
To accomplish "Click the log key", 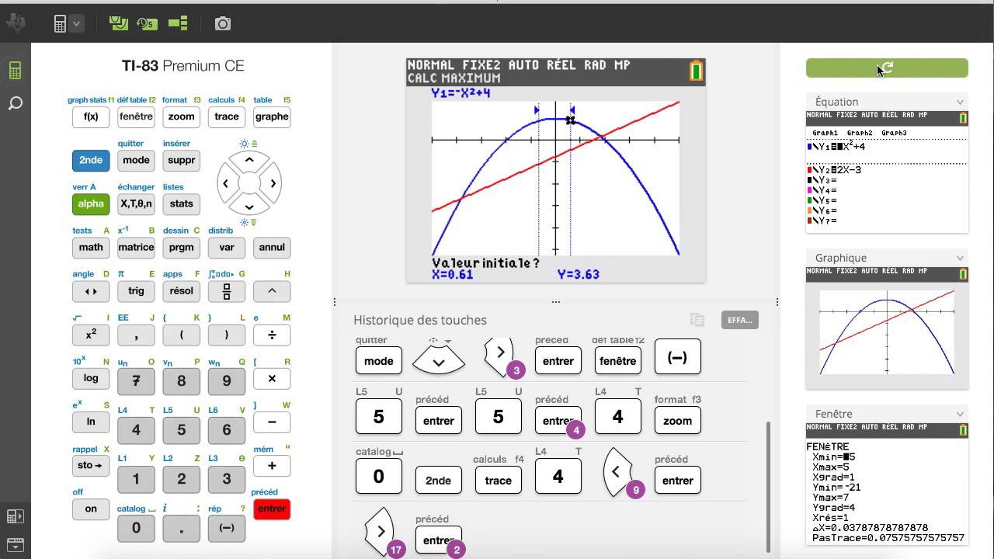I will pyautogui.click(x=91, y=378).
